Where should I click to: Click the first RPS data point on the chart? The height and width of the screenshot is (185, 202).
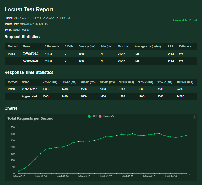pyautogui.click(x=19, y=171)
